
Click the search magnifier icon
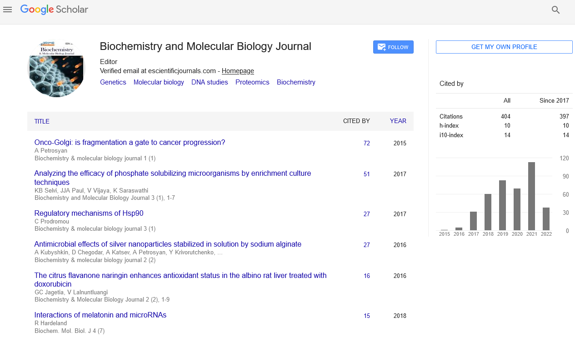pyautogui.click(x=555, y=10)
